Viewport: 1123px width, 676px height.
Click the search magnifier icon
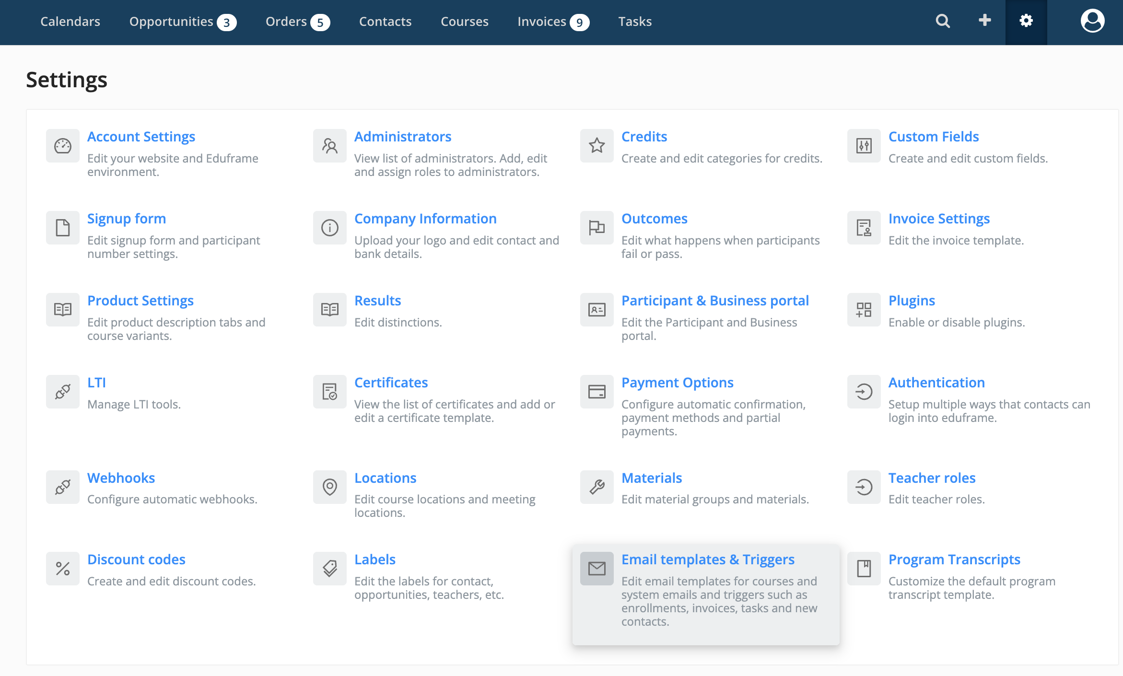[x=943, y=21]
